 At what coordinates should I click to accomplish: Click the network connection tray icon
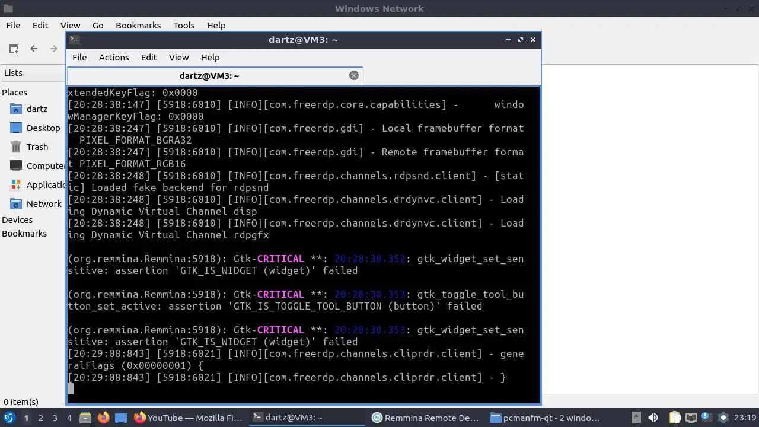tap(691, 418)
